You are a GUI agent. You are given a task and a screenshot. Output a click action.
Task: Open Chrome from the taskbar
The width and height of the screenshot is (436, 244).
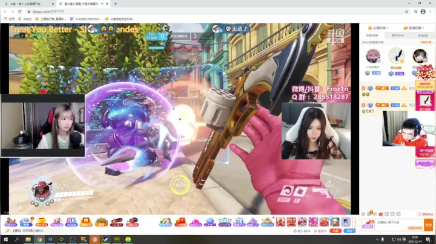tap(39, 239)
